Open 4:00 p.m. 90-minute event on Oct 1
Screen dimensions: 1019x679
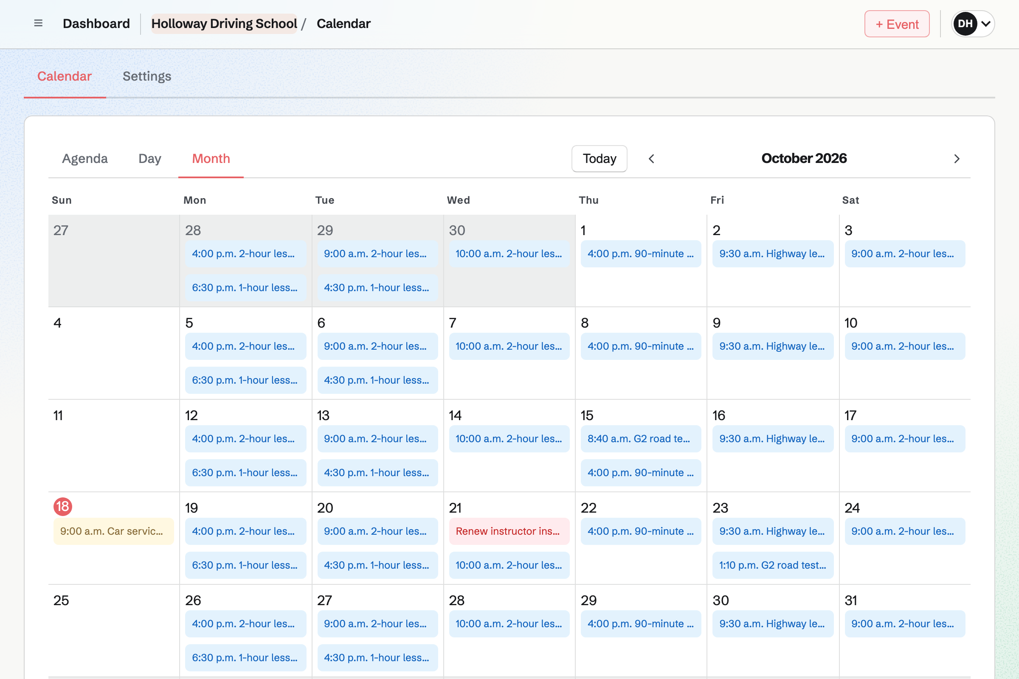click(641, 254)
